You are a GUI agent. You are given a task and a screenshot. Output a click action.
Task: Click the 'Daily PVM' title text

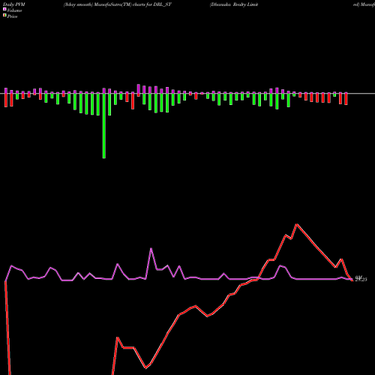(14, 4)
